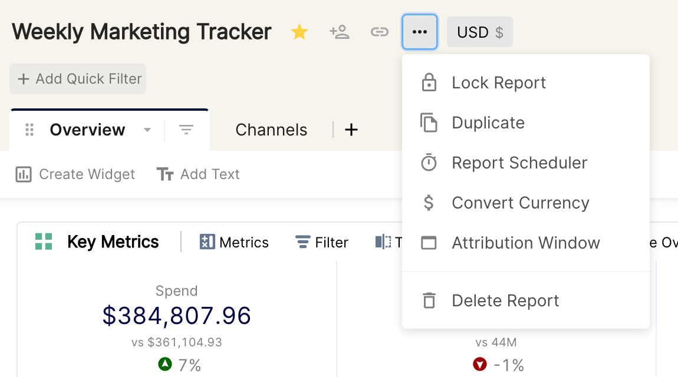Add a quick filter
Image resolution: width=678 pixels, height=377 pixels.
(x=78, y=79)
